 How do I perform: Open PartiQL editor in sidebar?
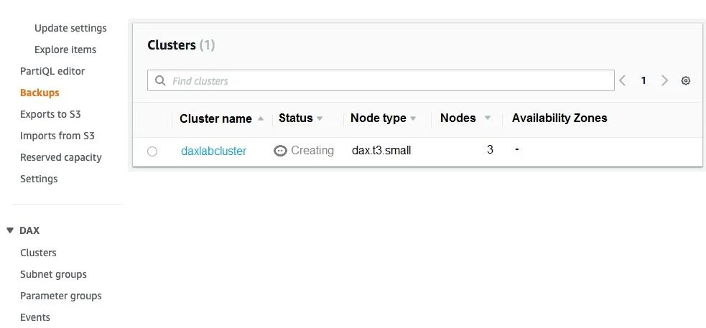point(52,71)
